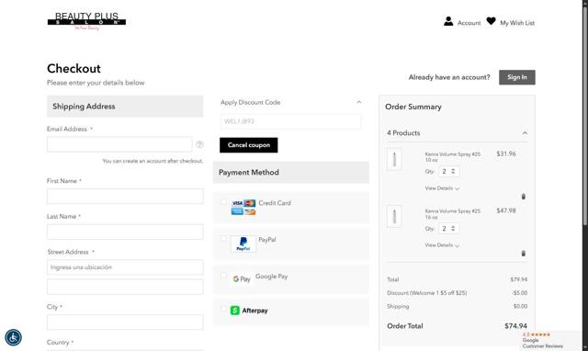588x351 pixels.
Task: Open Kenra Volume Spray #25 10 oz link
Action: click(452, 157)
